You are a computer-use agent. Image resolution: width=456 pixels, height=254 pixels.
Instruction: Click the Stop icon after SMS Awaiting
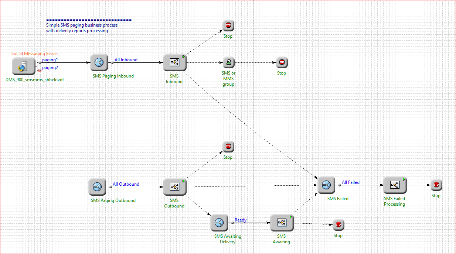coord(338,224)
